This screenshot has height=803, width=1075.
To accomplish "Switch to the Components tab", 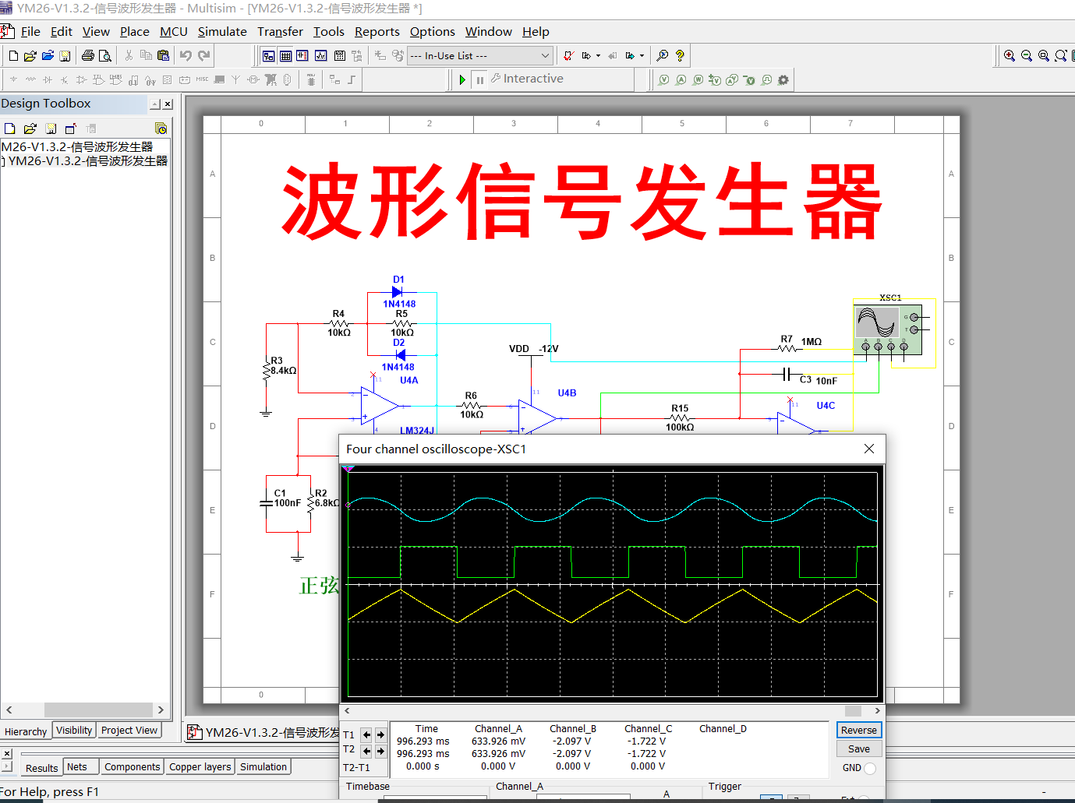I will coord(132,766).
